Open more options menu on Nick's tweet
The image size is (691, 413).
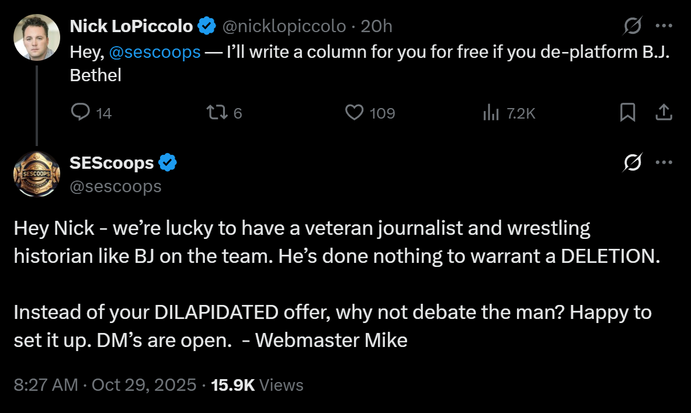point(664,26)
